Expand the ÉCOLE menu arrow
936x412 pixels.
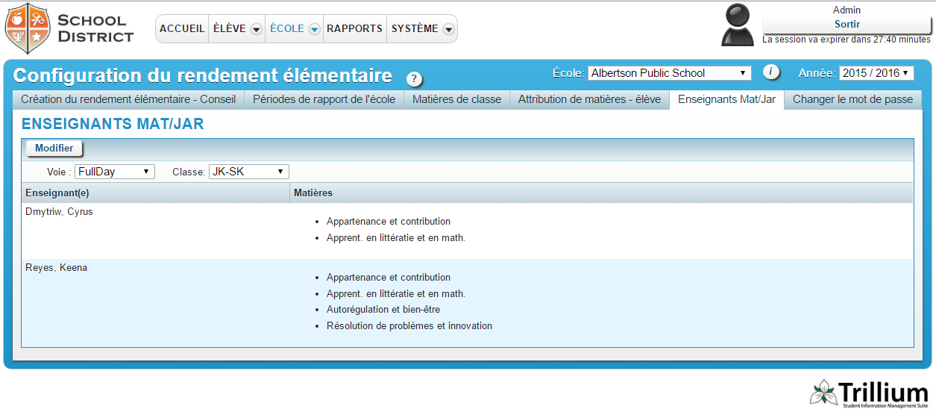point(314,29)
